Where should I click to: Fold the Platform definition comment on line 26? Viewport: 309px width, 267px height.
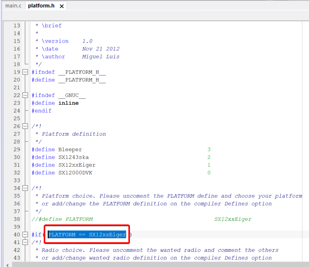(x=26, y=126)
